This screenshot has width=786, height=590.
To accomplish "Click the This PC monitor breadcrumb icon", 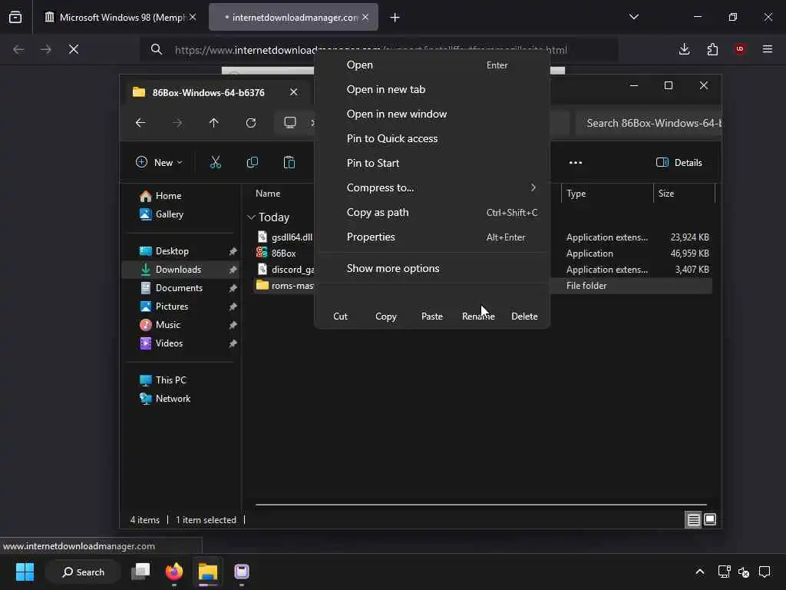I will [x=289, y=123].
